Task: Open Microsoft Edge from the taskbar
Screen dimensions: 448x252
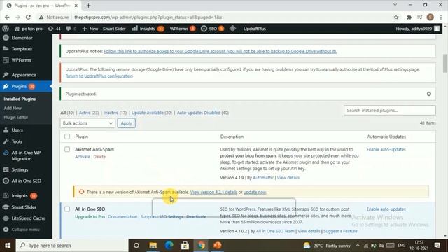Action: pyautogui.click(x=169, y=246)
